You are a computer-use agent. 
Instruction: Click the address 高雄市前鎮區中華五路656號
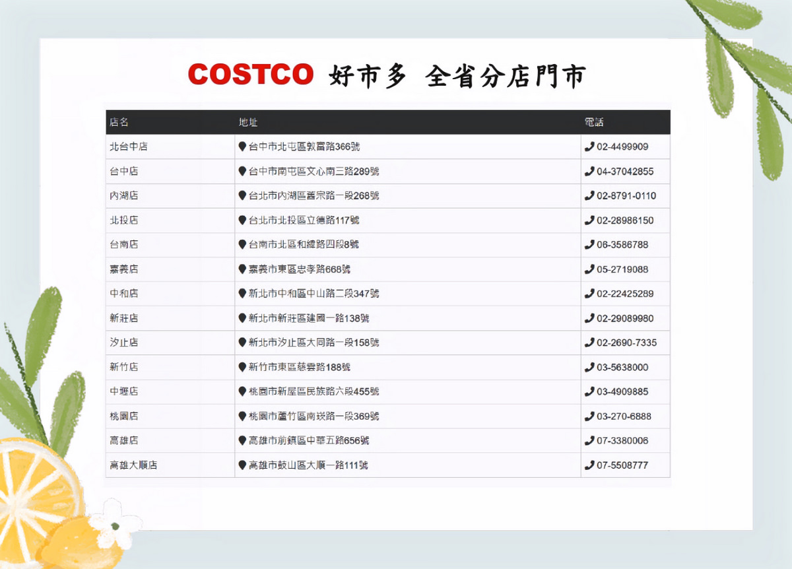(x=309, y=440)
